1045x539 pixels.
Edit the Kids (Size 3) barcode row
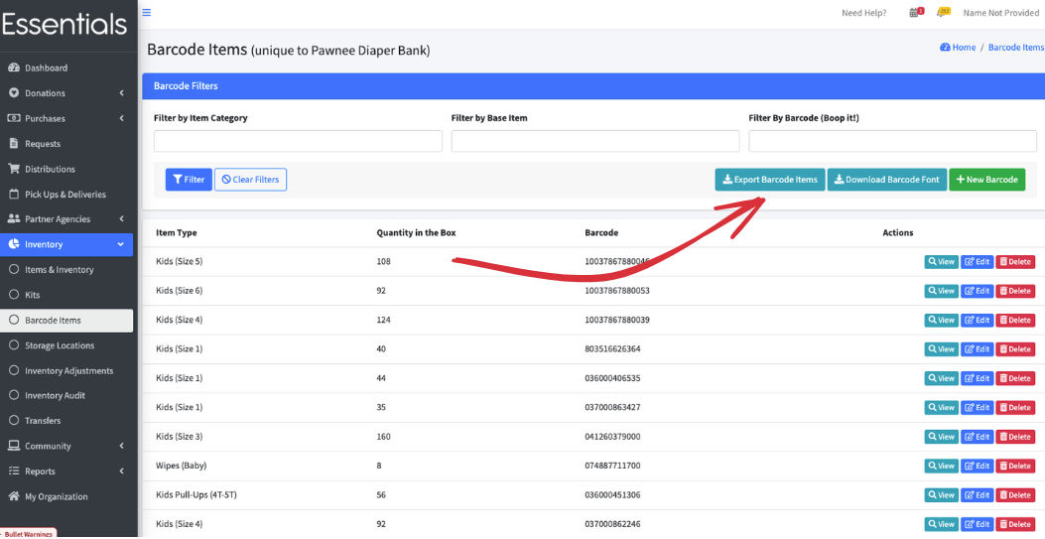click(x=978, y=437)
